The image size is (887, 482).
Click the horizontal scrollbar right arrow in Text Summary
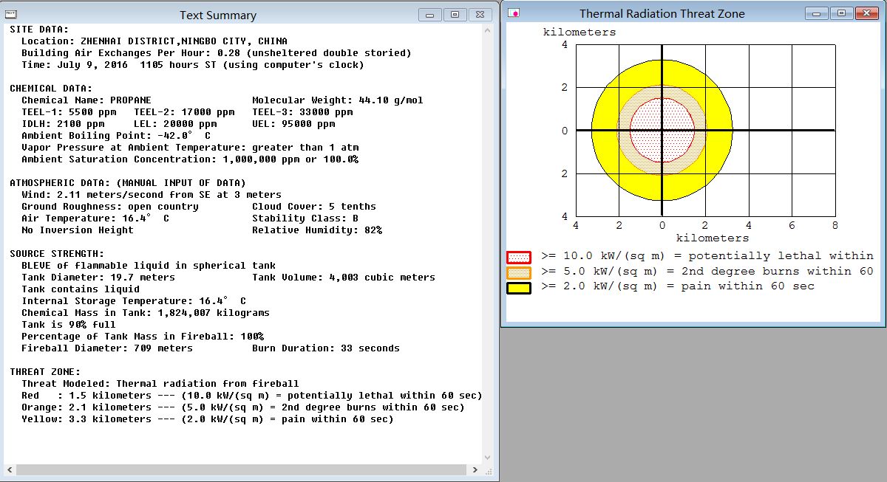tap(476, 470)
